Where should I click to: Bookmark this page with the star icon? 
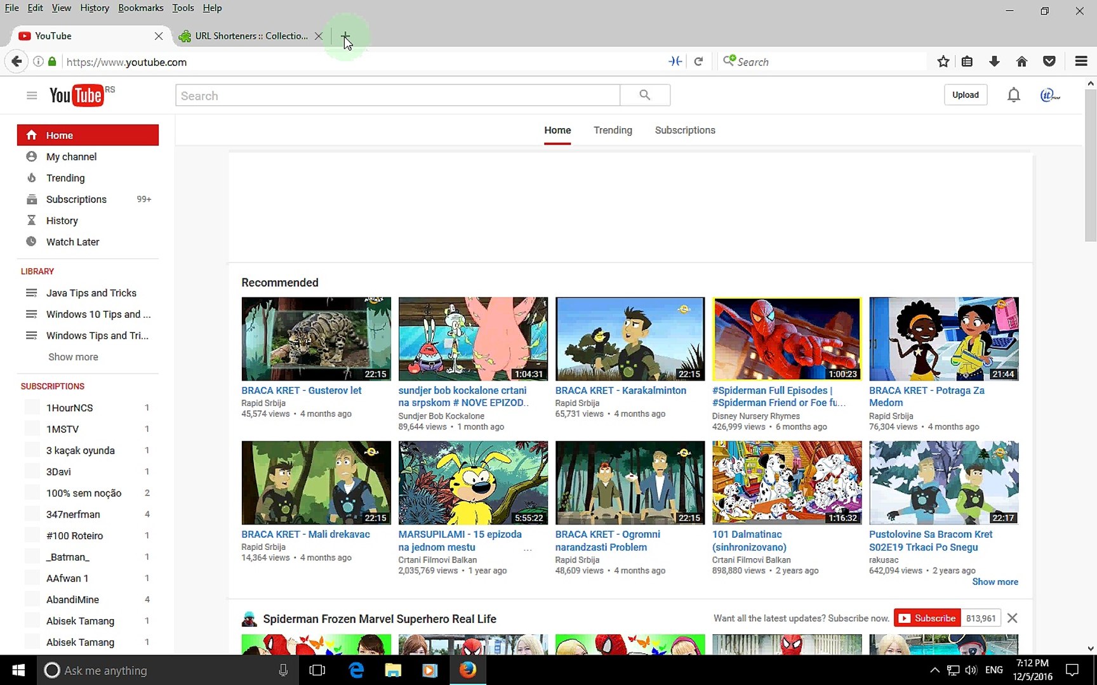(943, 62)
